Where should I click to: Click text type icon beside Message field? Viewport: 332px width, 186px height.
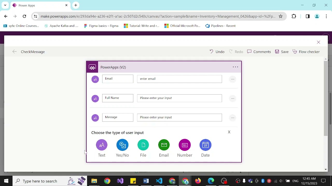95,118
